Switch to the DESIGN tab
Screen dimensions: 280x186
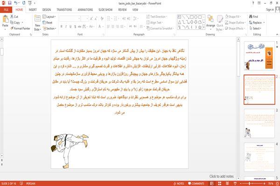point(47,10)
